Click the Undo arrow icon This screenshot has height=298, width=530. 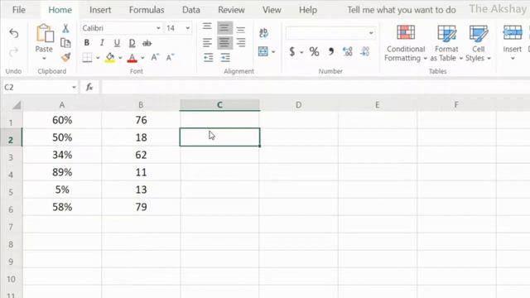14,33
